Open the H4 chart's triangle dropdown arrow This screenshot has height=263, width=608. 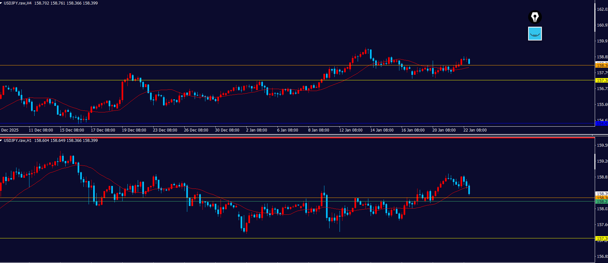pyautogui.click(x=1, y=3)
